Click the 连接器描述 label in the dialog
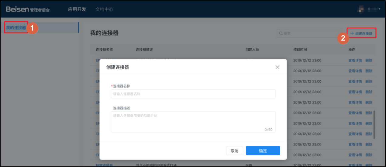 122,108
